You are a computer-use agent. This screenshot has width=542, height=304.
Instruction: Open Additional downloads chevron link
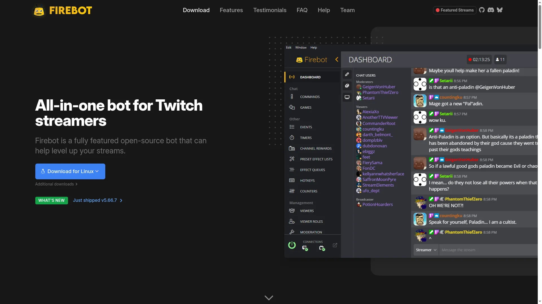tap(56, 184)
